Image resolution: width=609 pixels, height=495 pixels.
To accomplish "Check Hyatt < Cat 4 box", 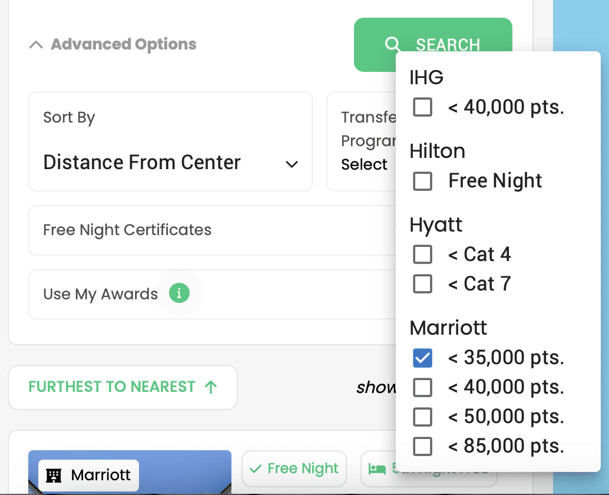I will [422, 255].
